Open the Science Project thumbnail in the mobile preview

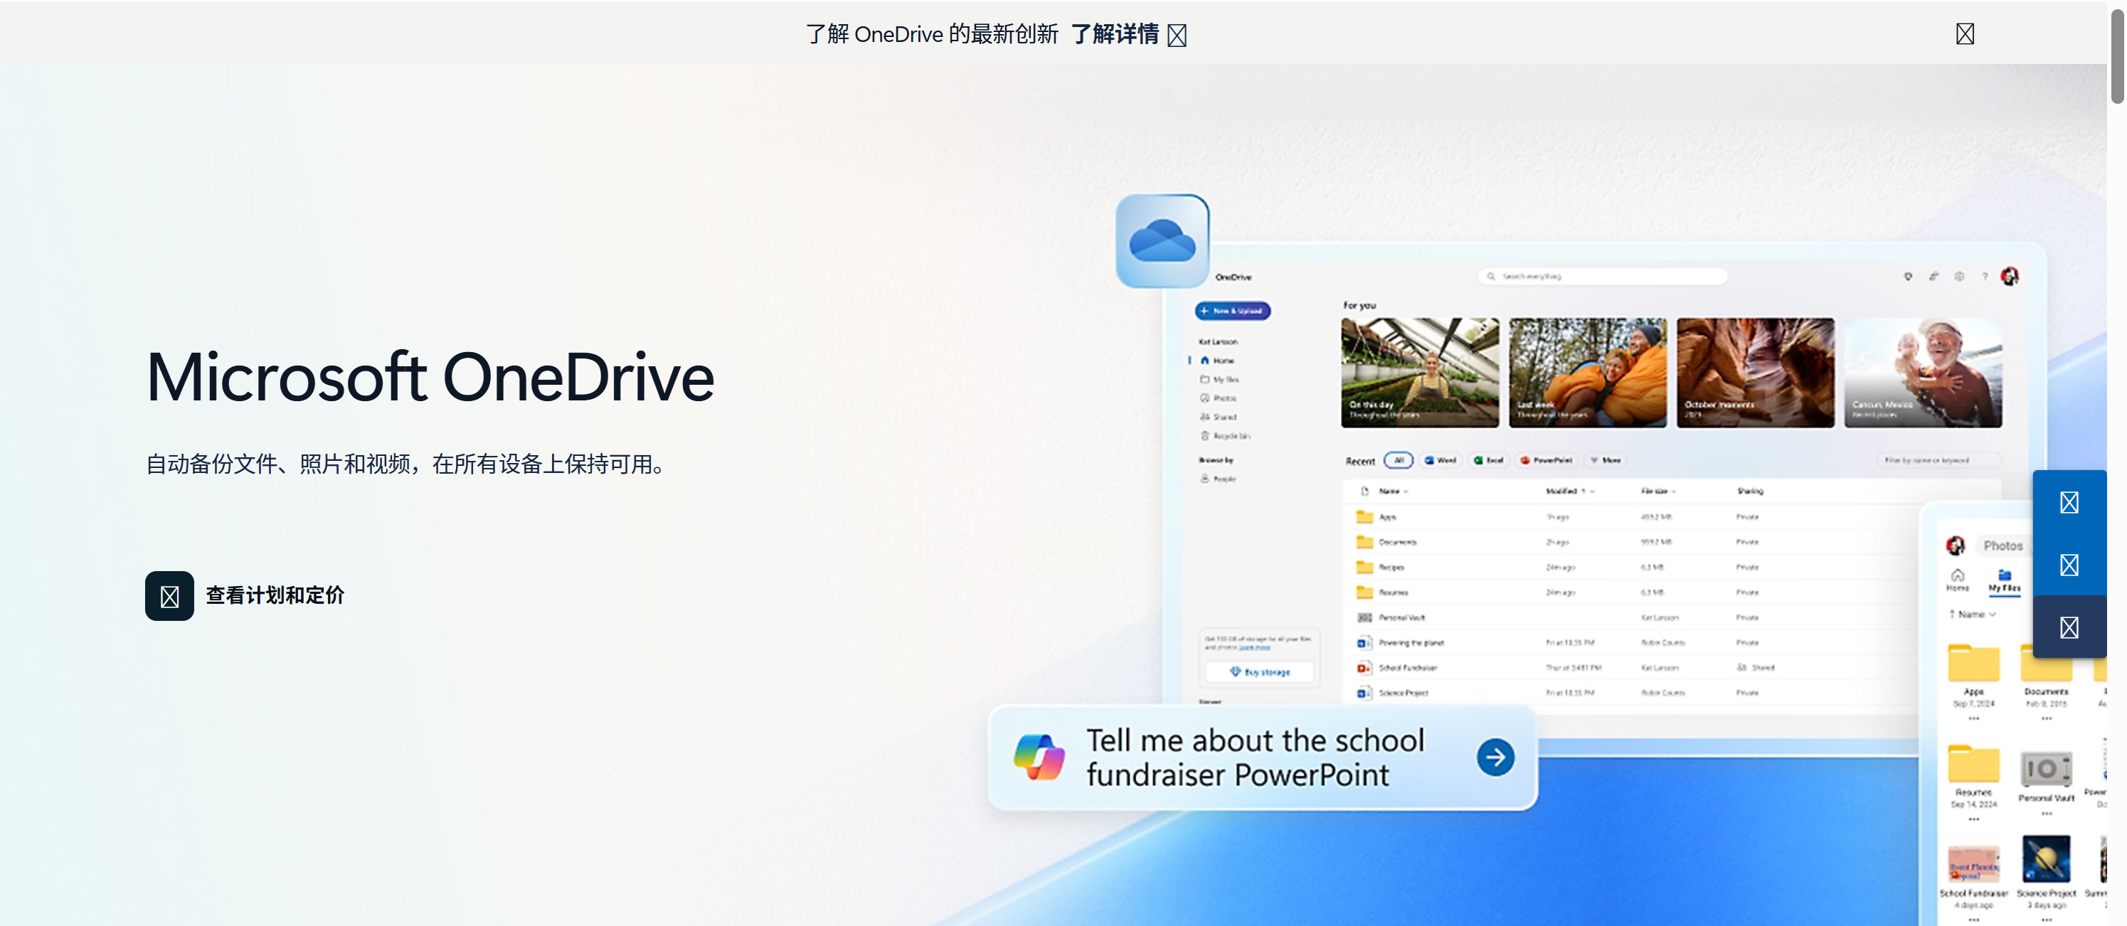click(2046, 859)
